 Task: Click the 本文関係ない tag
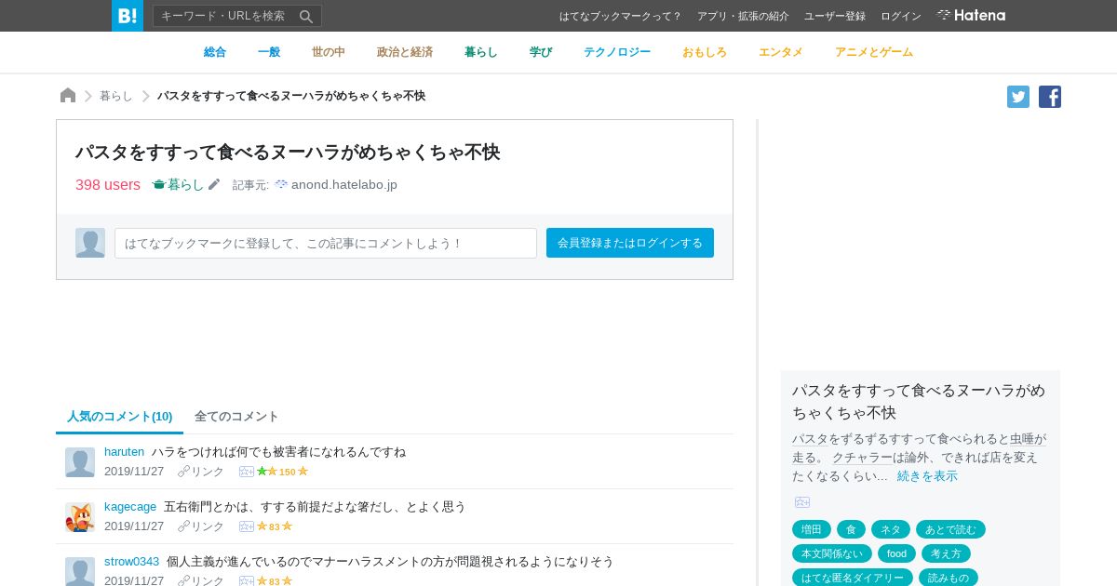[832, 553]
